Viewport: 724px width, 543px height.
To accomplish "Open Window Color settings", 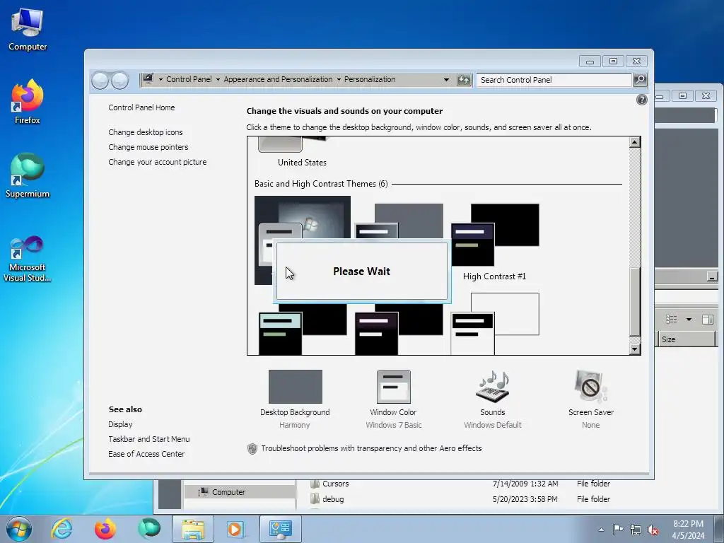I will tap(393, 399).
